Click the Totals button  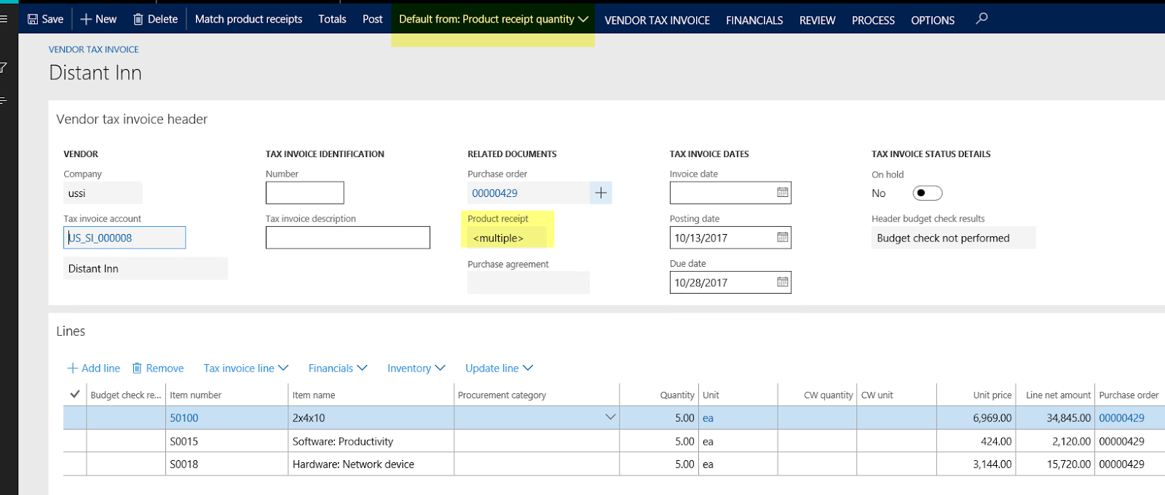(332, 19)
